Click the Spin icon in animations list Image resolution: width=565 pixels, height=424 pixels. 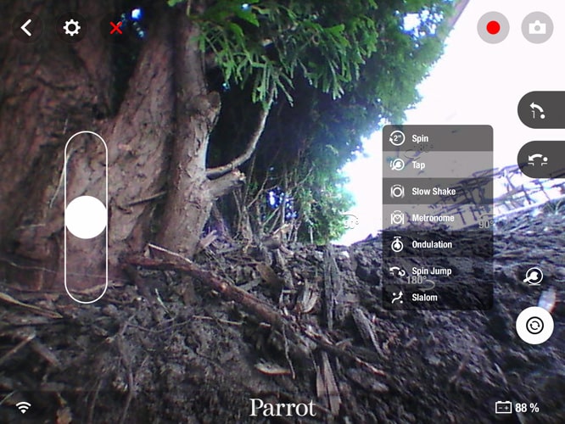click(x=397, y=138)
